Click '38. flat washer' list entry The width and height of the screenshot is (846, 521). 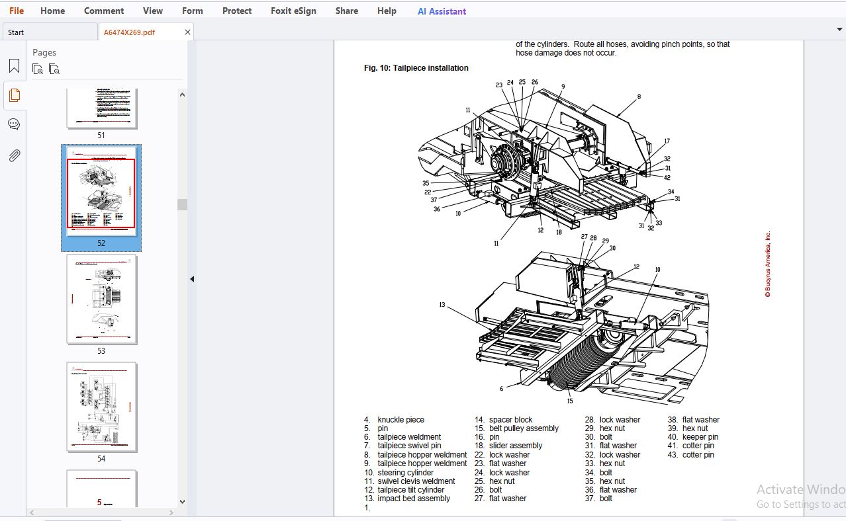pos(693,420)
